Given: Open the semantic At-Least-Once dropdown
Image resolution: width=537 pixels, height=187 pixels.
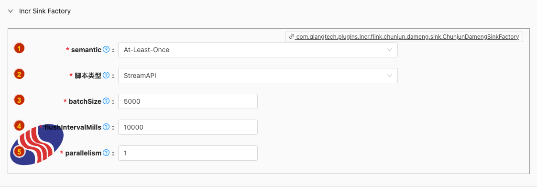Looking at the screenshot, I should click(x=258, y=50).
